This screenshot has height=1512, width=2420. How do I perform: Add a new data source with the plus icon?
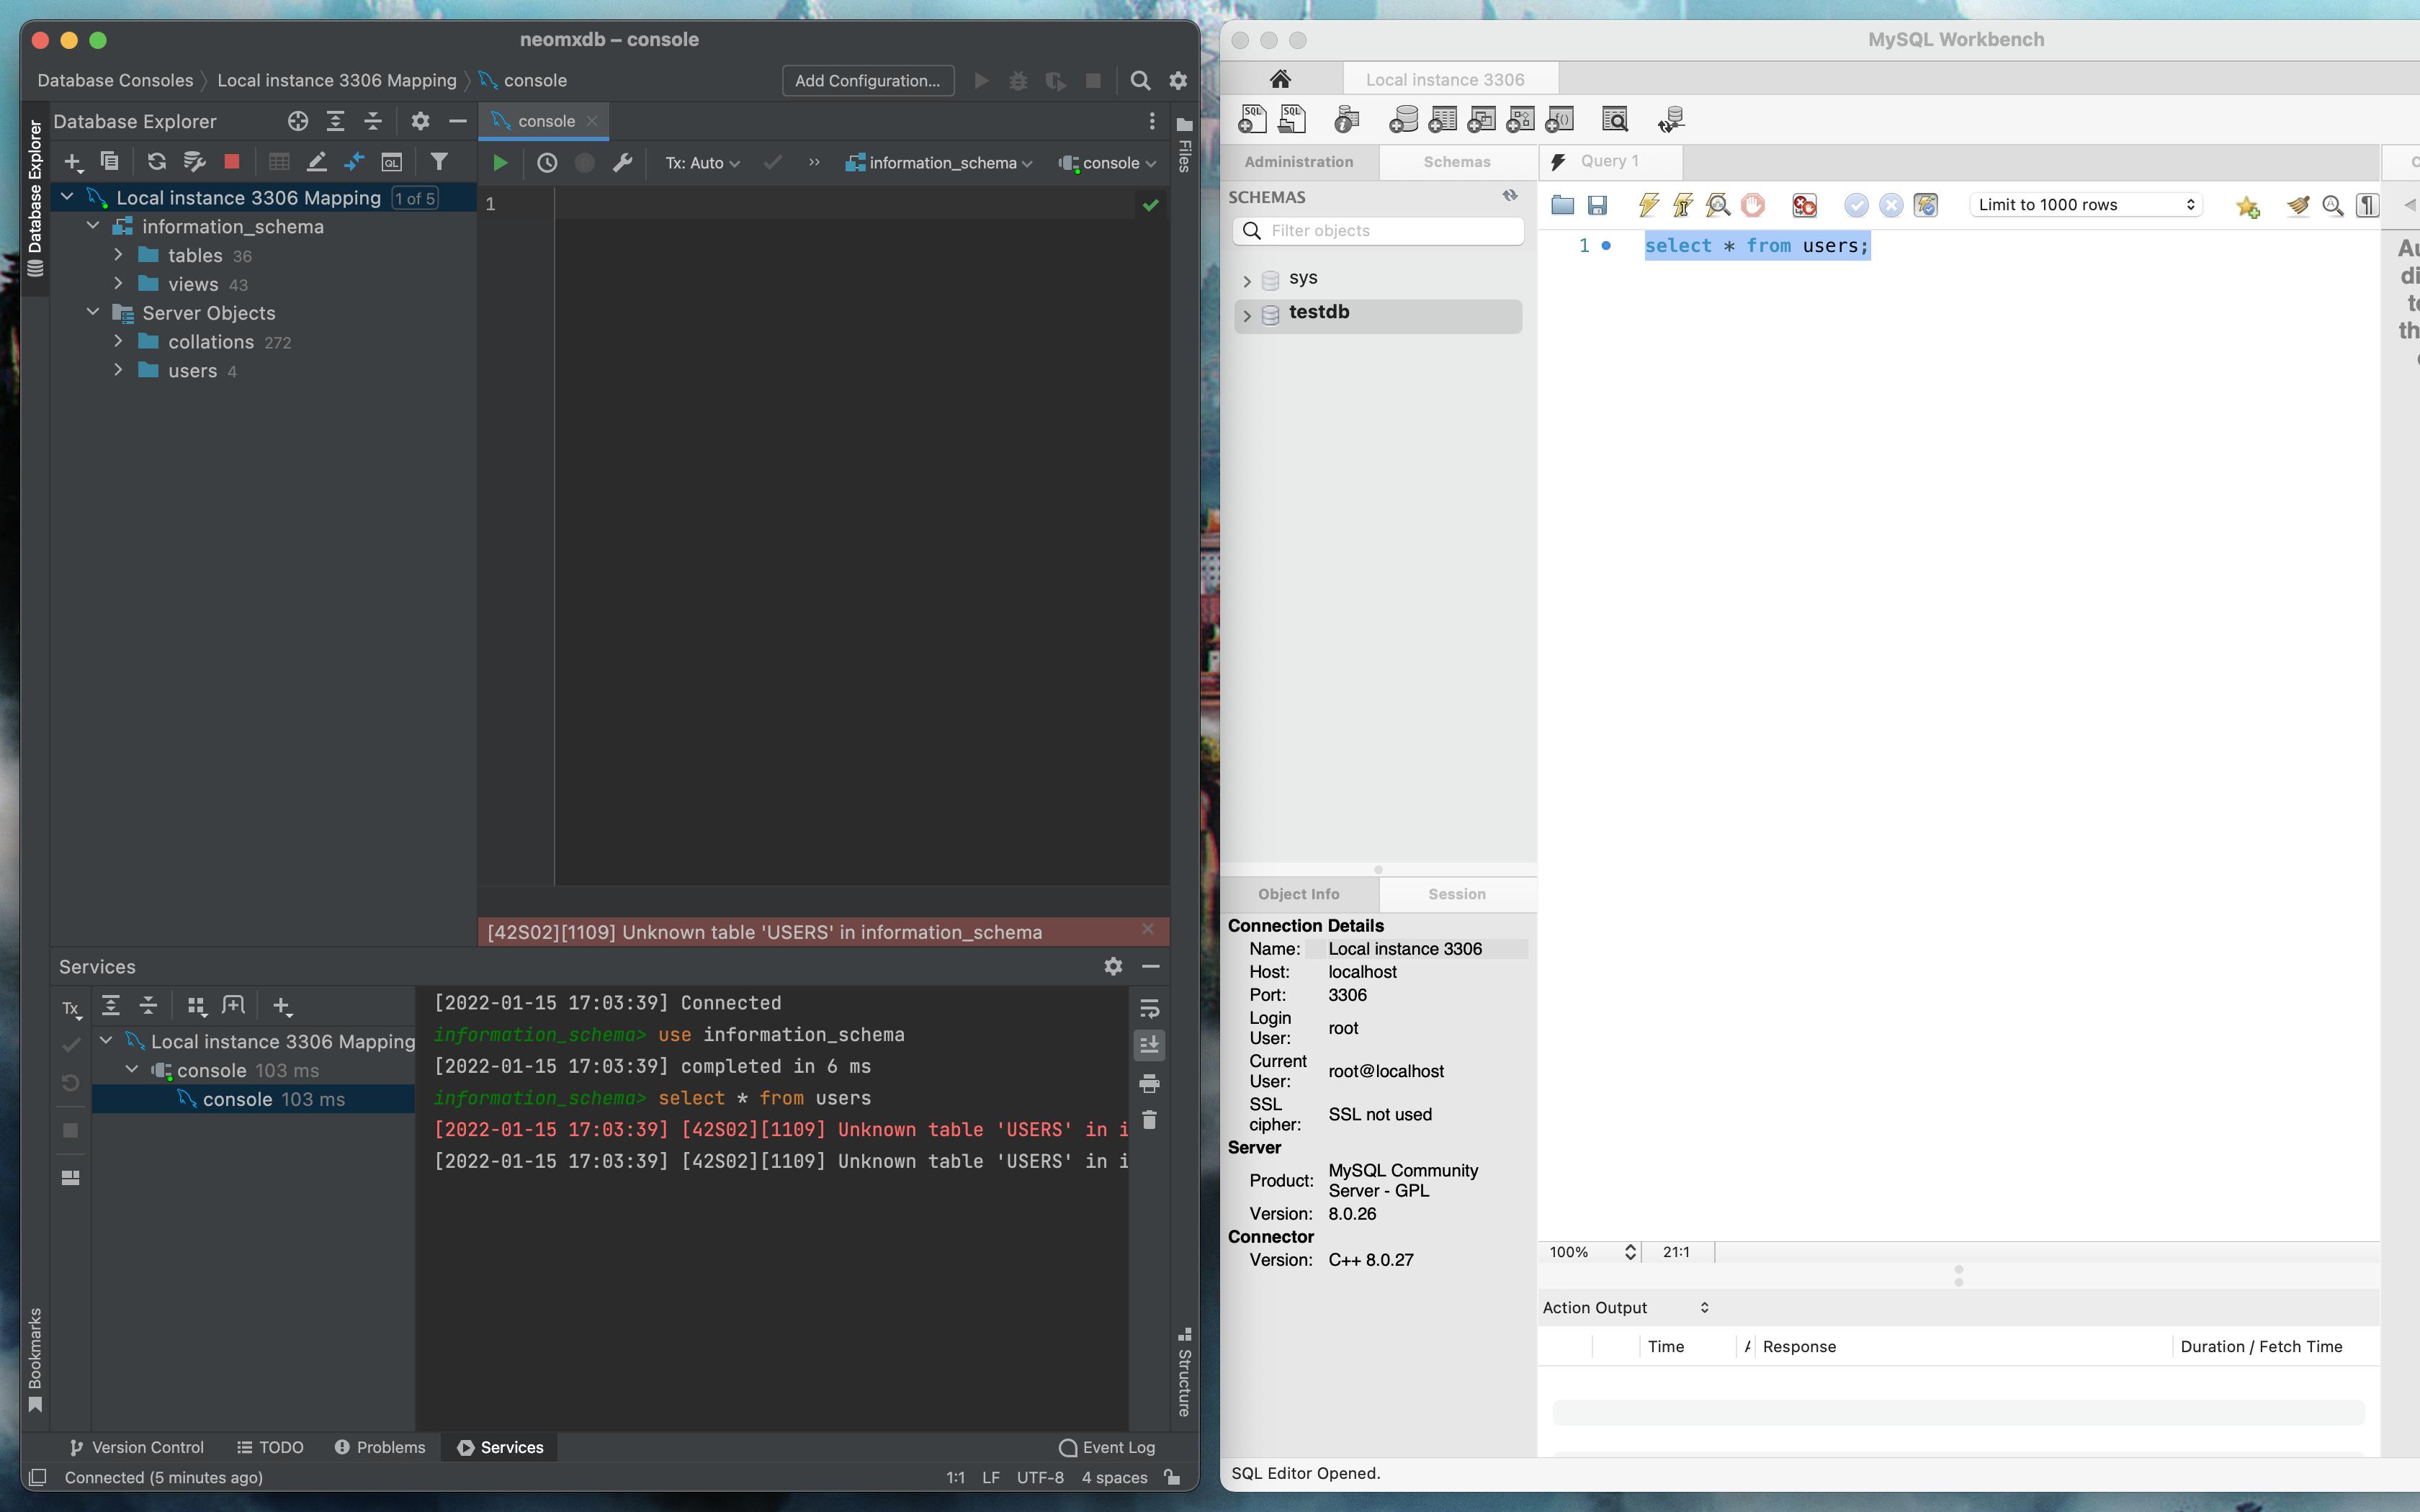click(73, 162)
